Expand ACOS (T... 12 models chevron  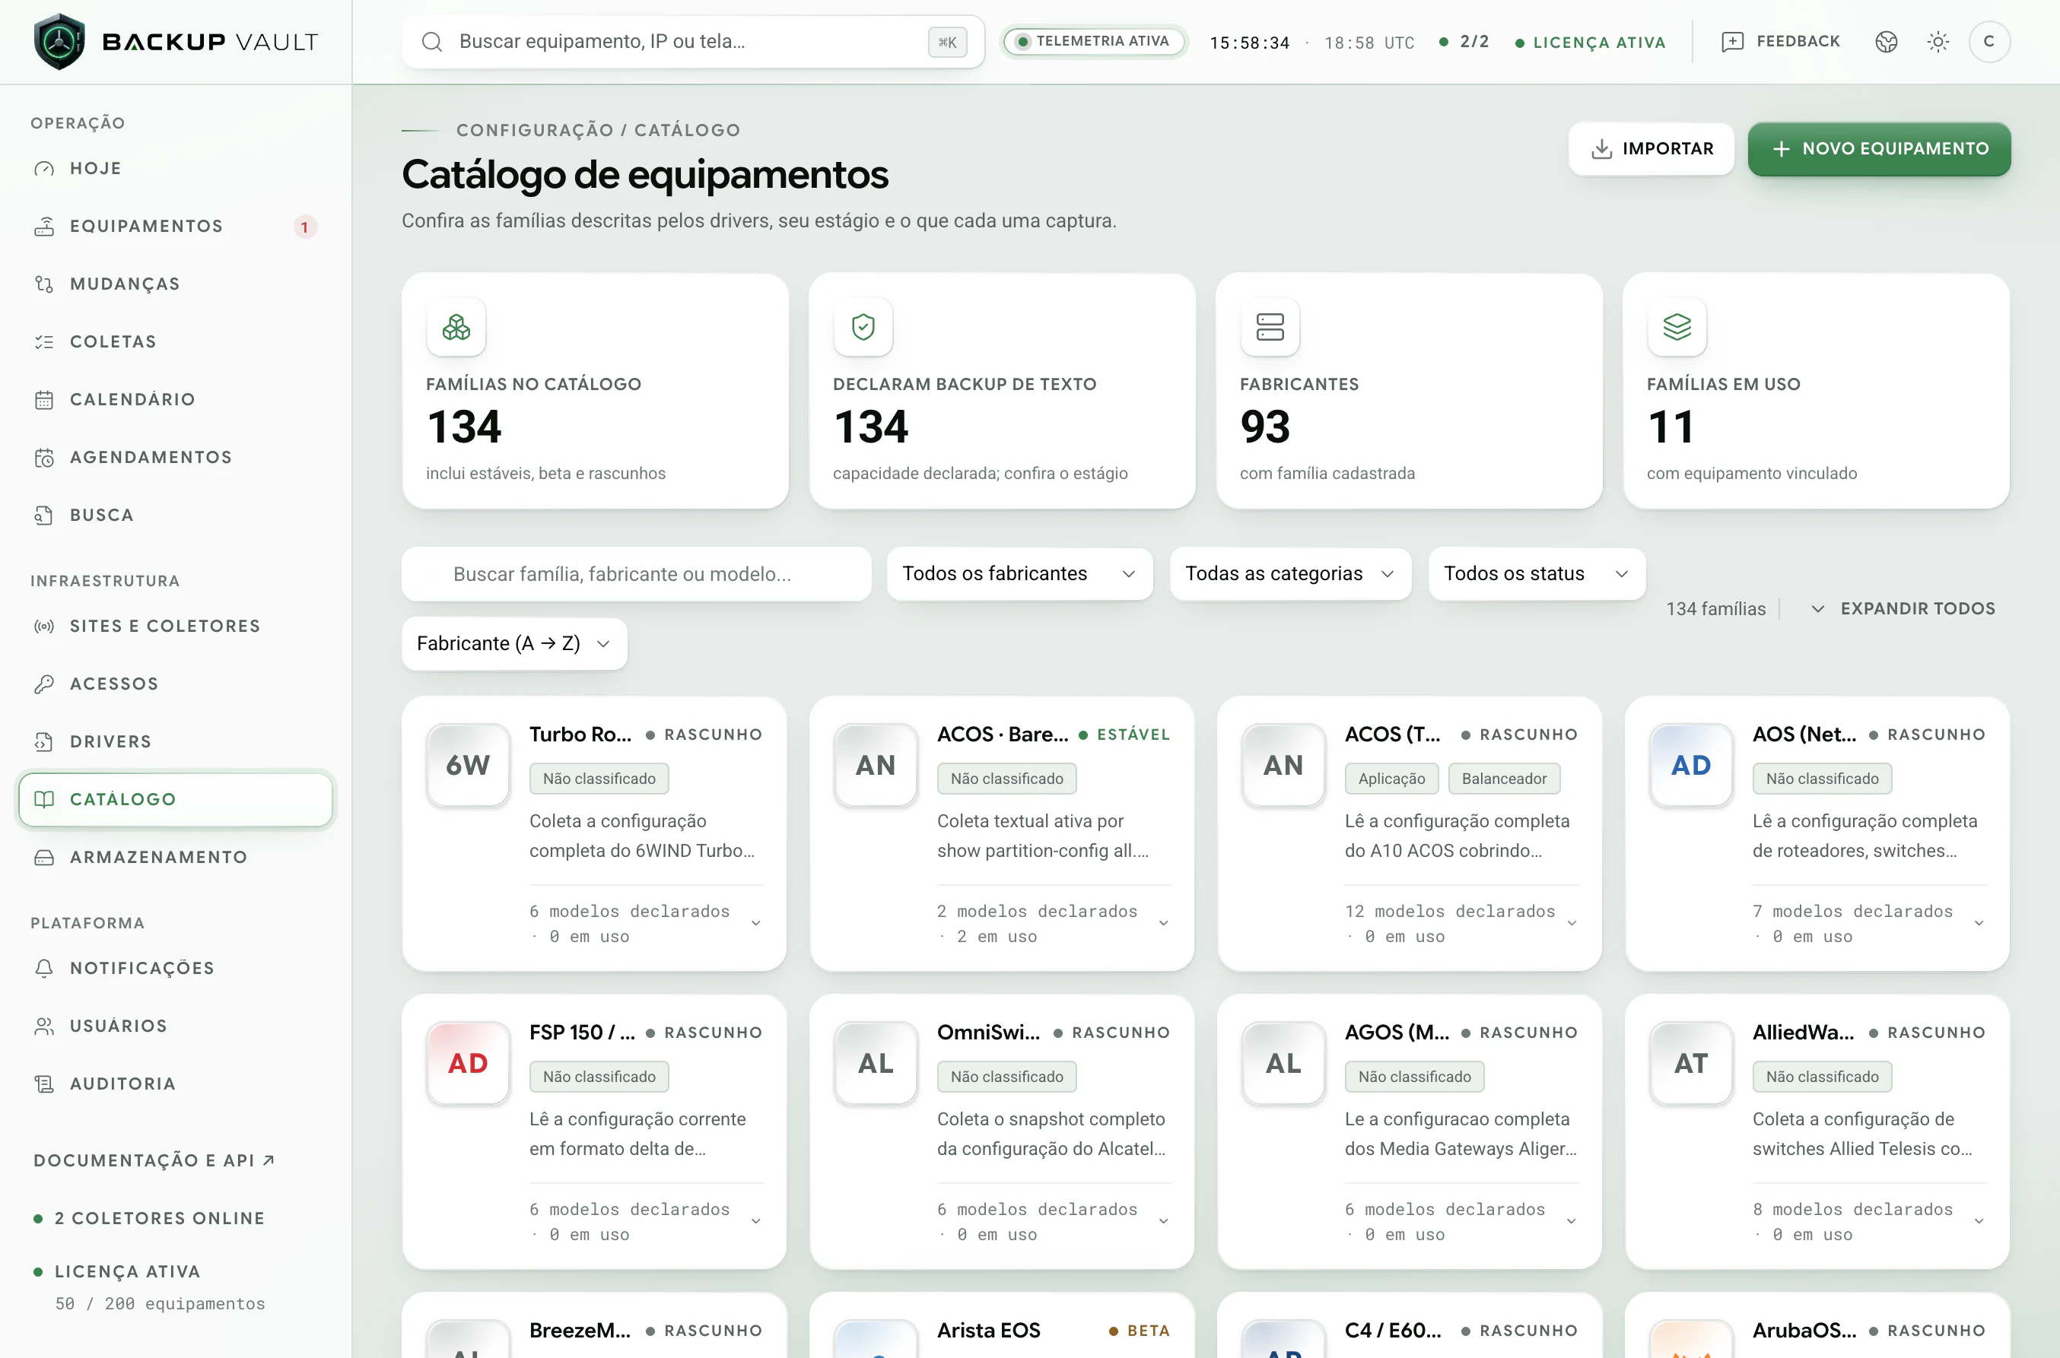pos(1572,923)
